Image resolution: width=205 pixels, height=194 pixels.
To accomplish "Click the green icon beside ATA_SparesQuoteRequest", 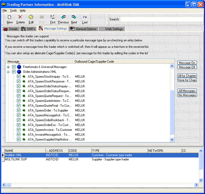I will (x=24, y=96).
